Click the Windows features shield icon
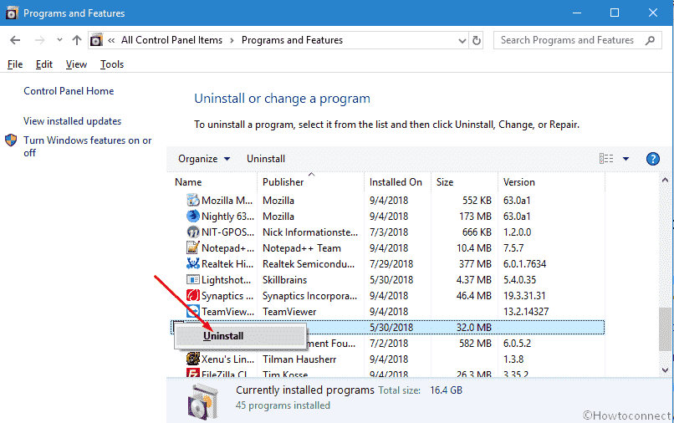This screenshot has width=674, height=423. pos(11,140)
